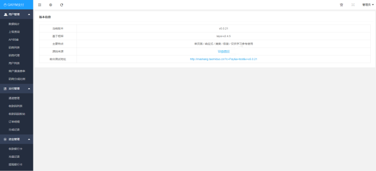Click the fullscreen icon at top right

click(353, 5)
